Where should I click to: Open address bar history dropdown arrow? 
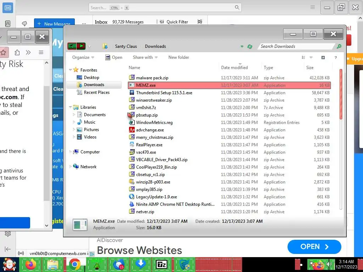click(x=242, y=46)
